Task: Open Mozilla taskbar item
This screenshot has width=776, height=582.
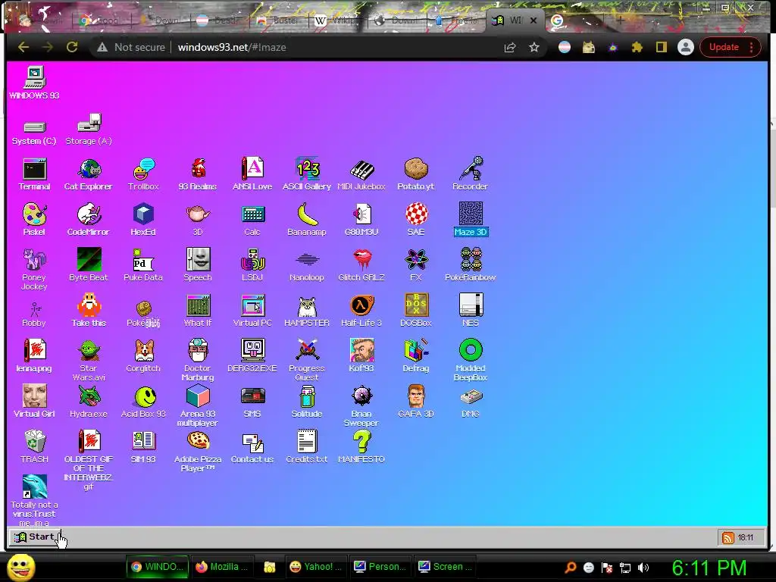Action: click(x=222, y=567)
